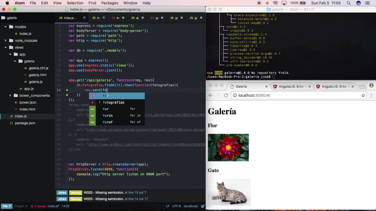Bookmark the page with the star icon

[363, 95]
